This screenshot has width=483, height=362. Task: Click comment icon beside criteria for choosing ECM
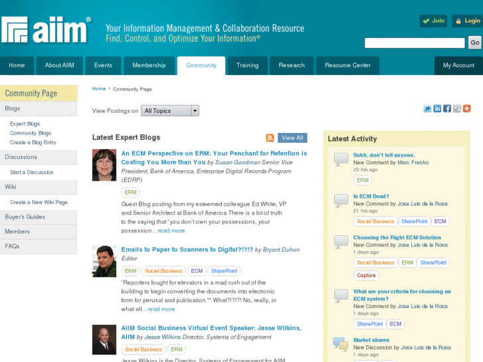[x=341, y=296]
